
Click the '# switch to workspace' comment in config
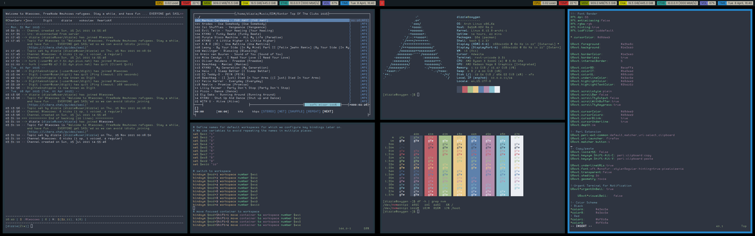(213, 171)
